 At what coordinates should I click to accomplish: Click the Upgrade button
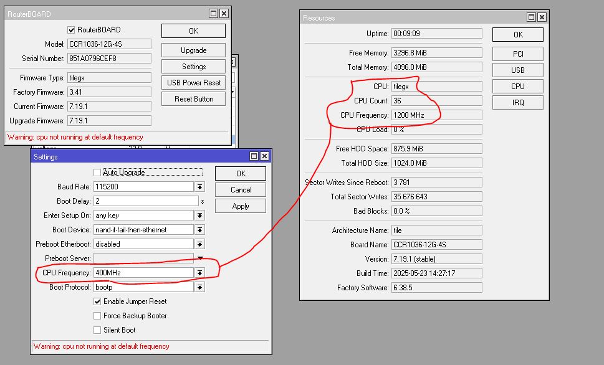tap(193, 50)
